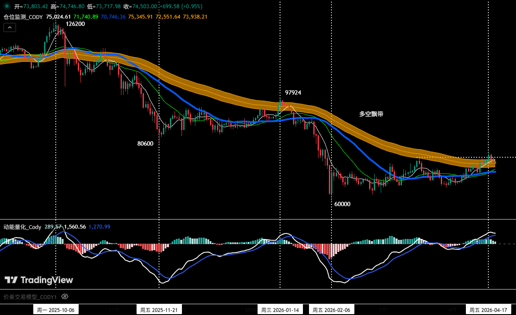Click the 周一 2025-10-06 date marker
Viewport: 516px width, 315px height.
(x=55, y=309)
